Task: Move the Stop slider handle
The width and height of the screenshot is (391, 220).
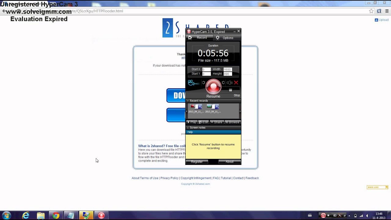Action: click(x=231, y=90)
